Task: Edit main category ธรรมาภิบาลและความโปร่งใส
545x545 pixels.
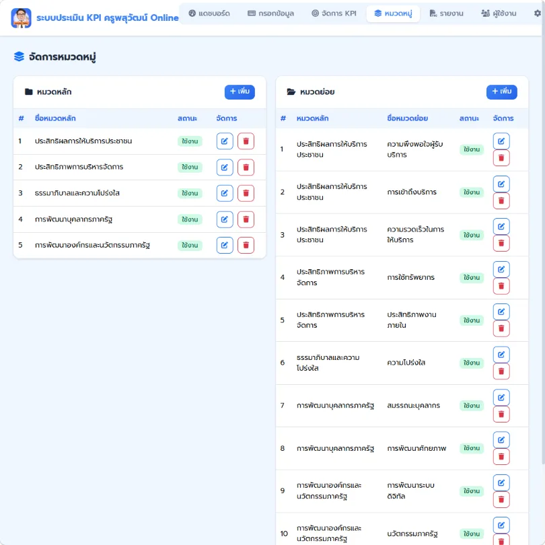Action: click(225, 193)
